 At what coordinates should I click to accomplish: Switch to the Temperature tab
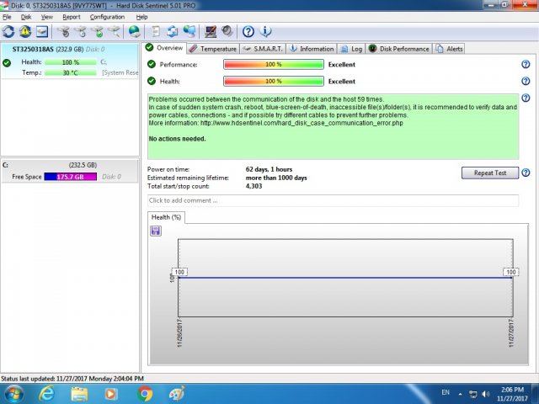[x=213, y=49]
